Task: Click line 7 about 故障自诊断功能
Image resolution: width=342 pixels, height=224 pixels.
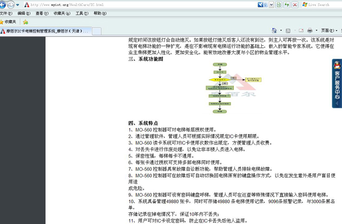Action: tap(200, 169)
